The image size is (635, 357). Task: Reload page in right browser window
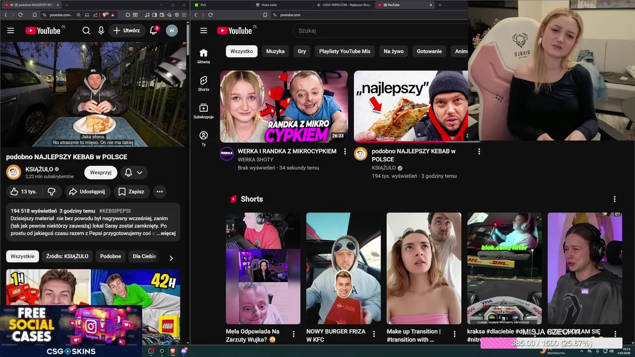pyautogui.click(x=210, y=15)
